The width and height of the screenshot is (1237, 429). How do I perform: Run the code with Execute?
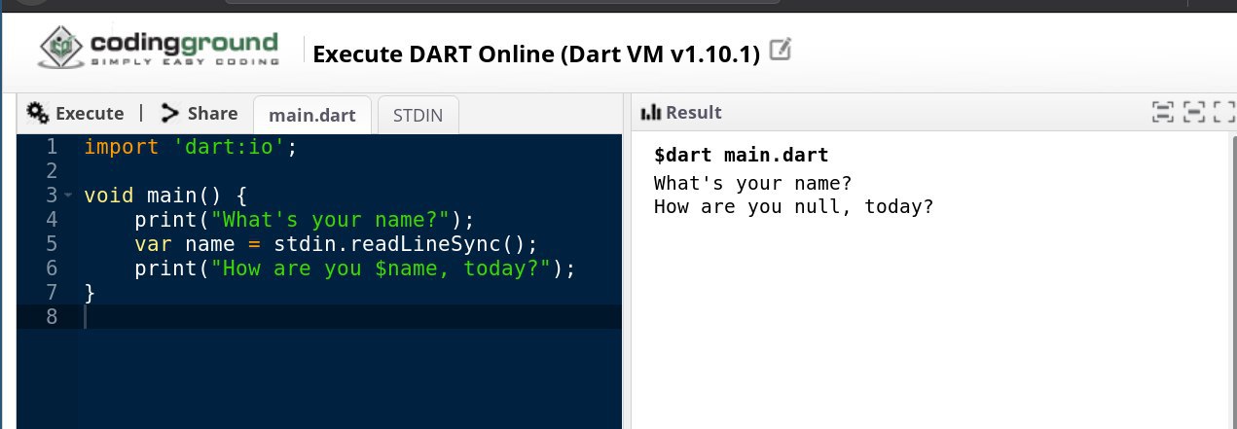point(75,113)
